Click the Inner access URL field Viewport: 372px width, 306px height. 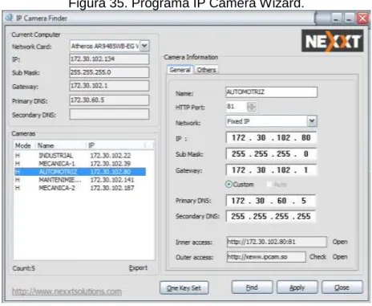277,242
